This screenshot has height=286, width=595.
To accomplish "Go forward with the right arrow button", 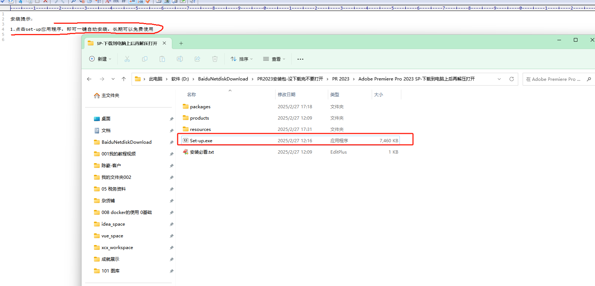I will click(102, 79).
